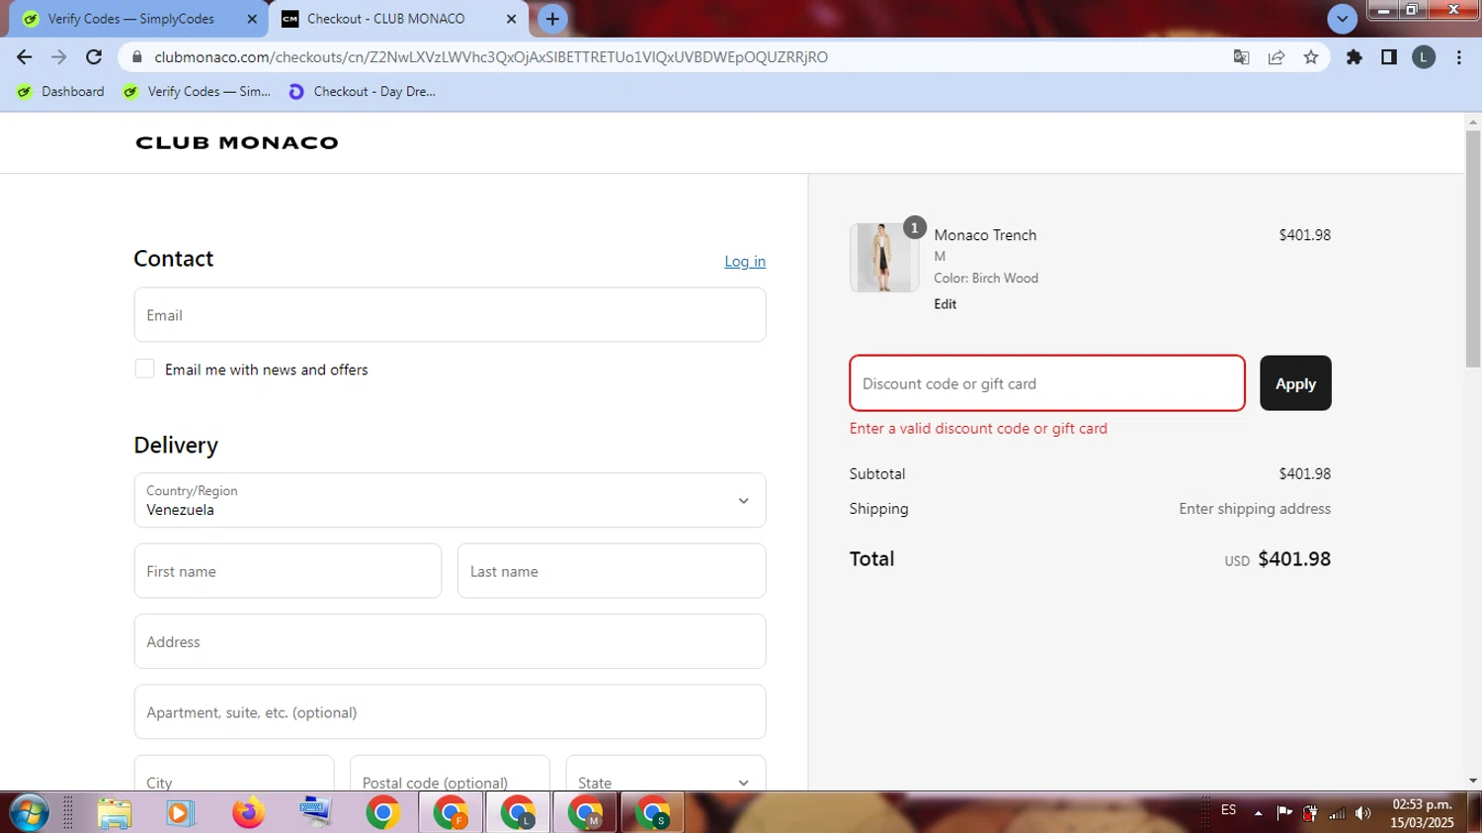This screenshot has width=1482, height=833.
Task: Click the Enter shipping address text
Action: (x=1255, y=509)
